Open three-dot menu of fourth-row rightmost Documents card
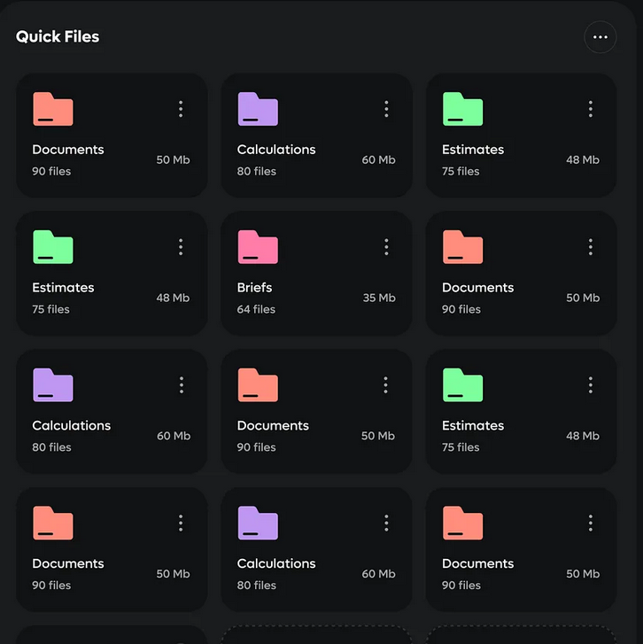 tap(591, 523)
